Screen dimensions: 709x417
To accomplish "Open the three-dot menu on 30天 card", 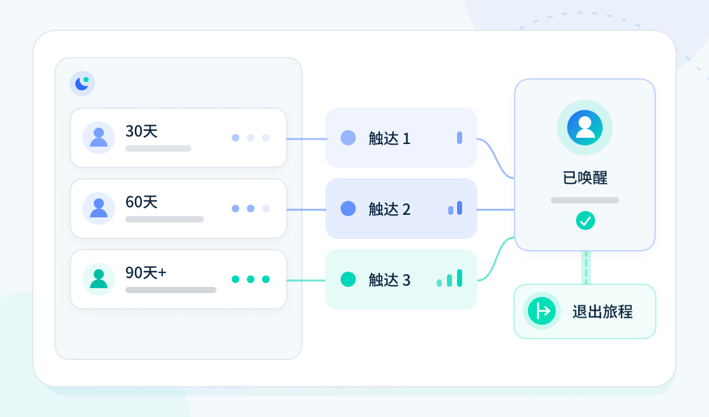I will point(251,138).
